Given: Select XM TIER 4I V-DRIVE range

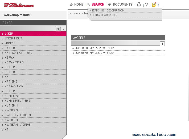Looking at the screenshot, I should pyautogui.click(x=33, y=125).
